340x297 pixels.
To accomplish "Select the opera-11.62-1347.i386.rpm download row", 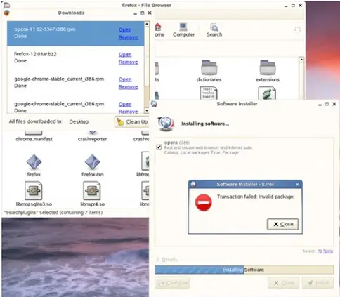I will pos(75,34).
